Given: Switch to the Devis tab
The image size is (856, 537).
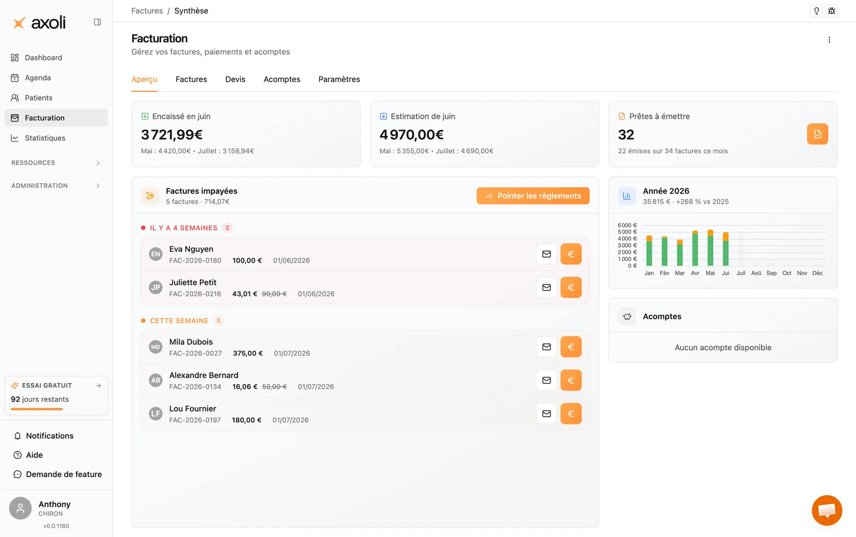Looking at the screenshot, I should coord(235,79).
